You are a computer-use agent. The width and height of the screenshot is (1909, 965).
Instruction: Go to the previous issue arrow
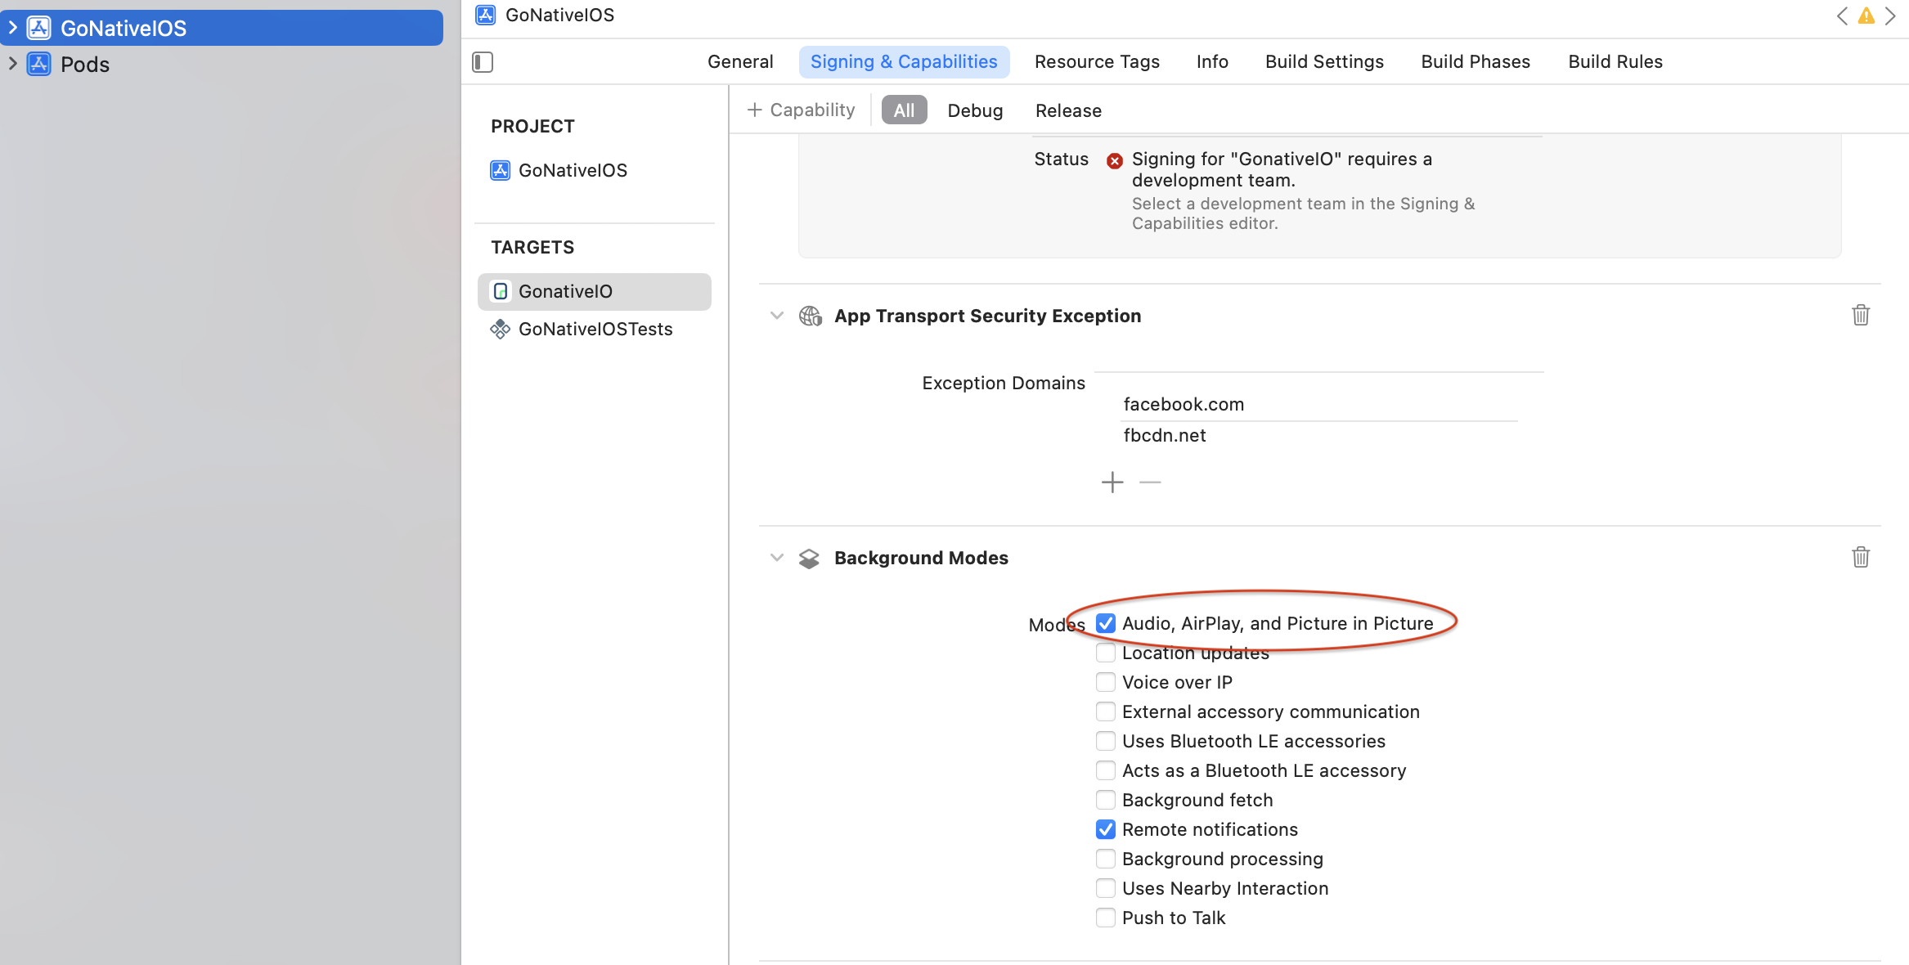[1842, 16]
